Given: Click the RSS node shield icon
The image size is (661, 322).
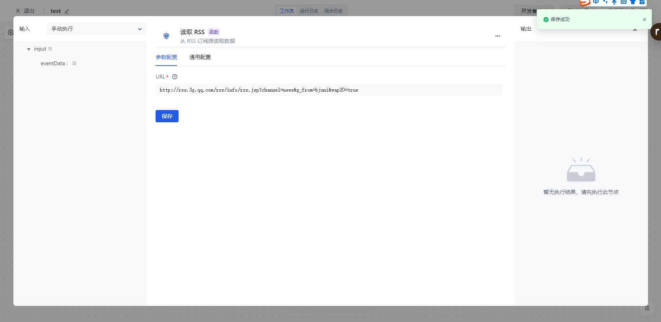Looking at the screenshot, I should tap(166, 36).
